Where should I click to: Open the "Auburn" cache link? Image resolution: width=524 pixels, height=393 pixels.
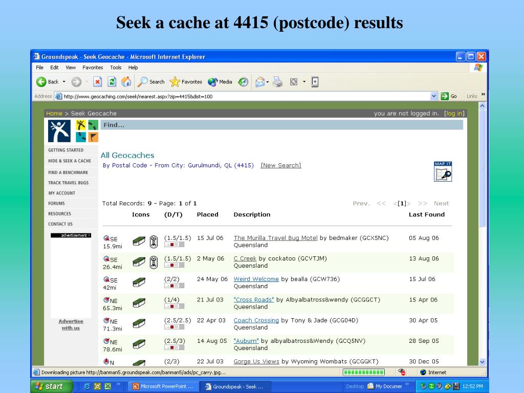coord(246,341)
